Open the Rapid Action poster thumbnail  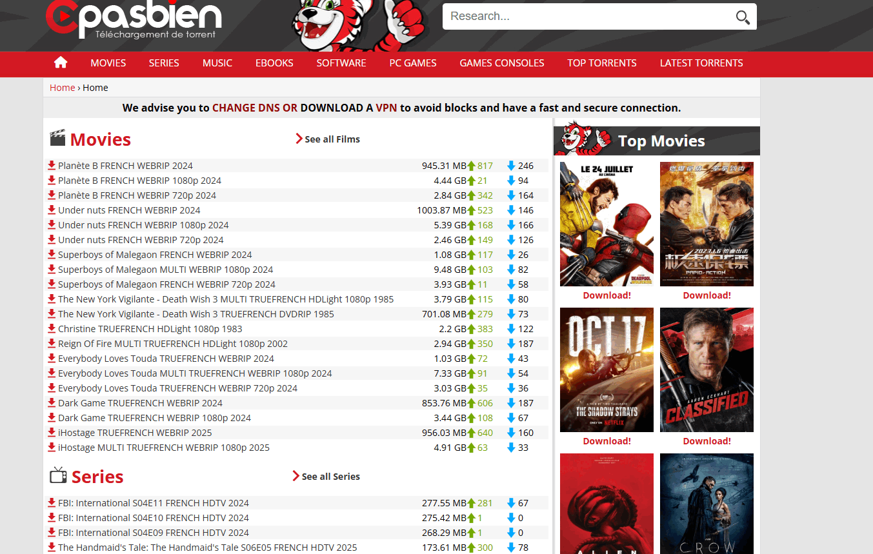pos(707,224)
